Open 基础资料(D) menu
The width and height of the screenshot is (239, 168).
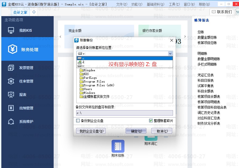pos(156,4)
